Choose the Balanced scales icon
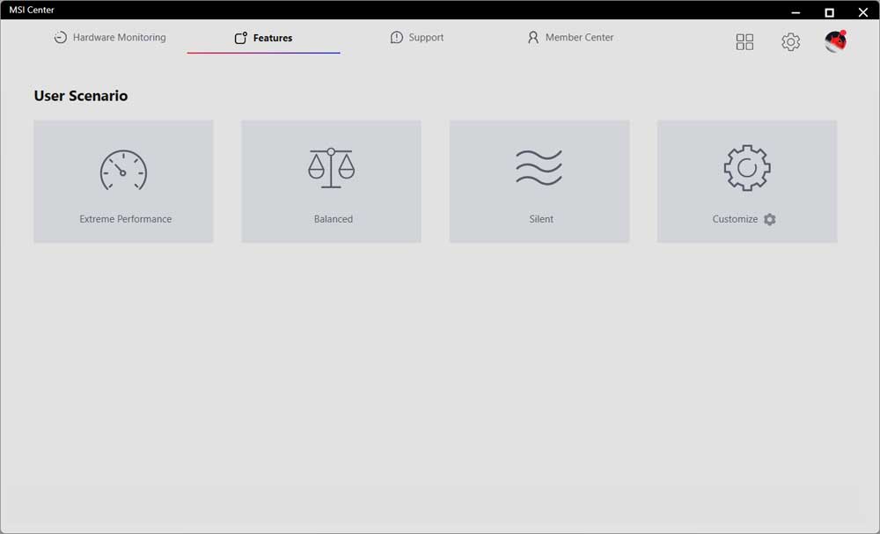880x534 pixels. 331,168
